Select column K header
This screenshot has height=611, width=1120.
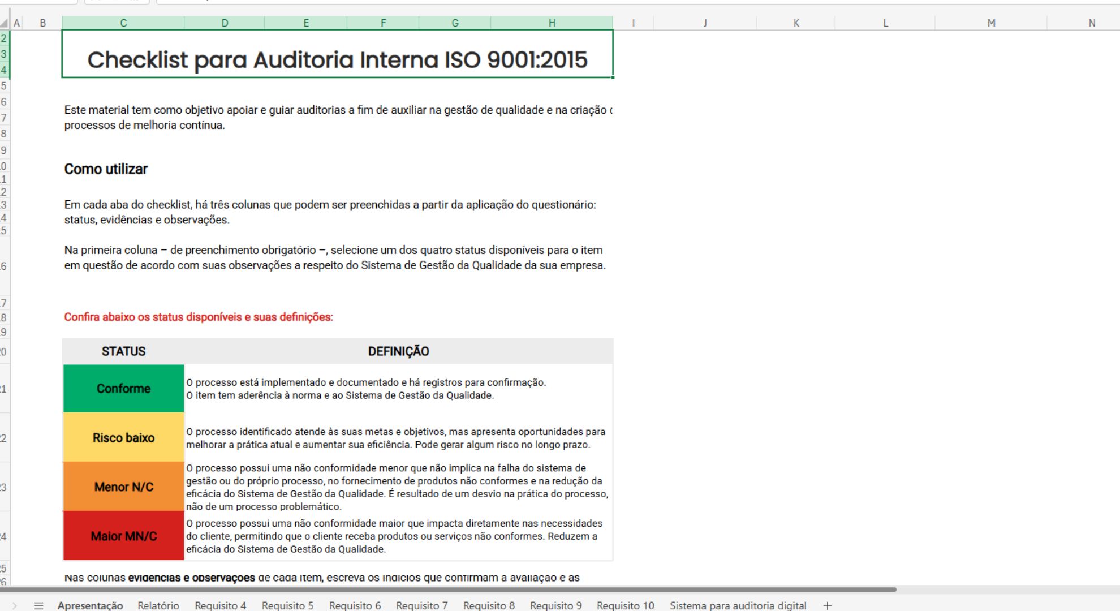[796, 23]
